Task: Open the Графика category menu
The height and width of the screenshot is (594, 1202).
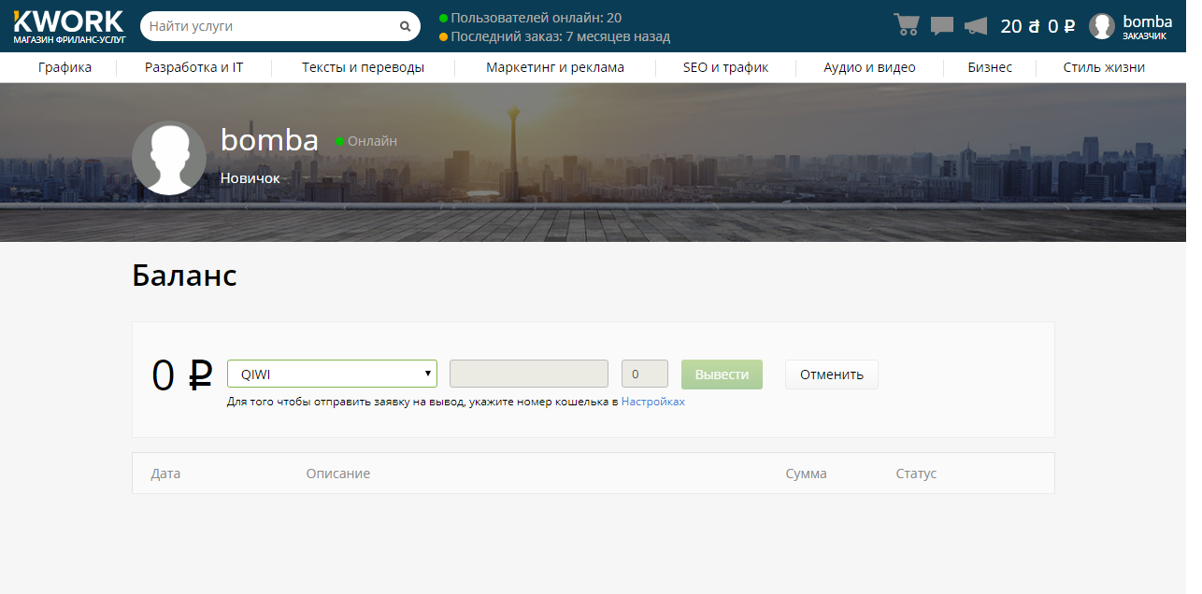Action: click(64, 67)
